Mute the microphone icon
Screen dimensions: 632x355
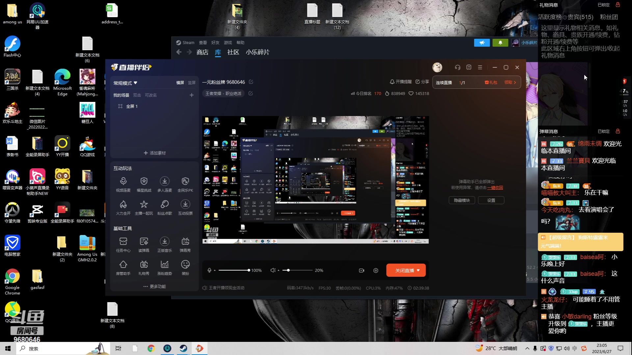point(209,270)
